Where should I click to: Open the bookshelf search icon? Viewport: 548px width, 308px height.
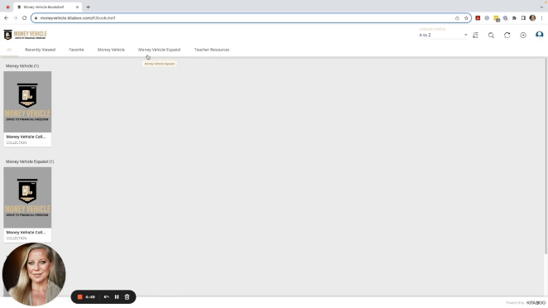click(x=491, y=36)
